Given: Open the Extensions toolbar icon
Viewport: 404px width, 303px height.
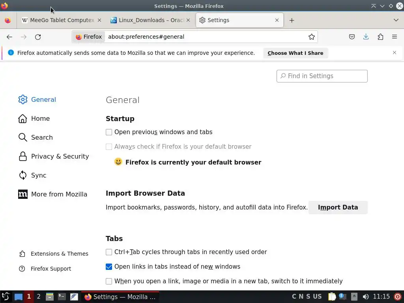Looking at the screenshot, I should pyautogui.click(x=380, y=37).
